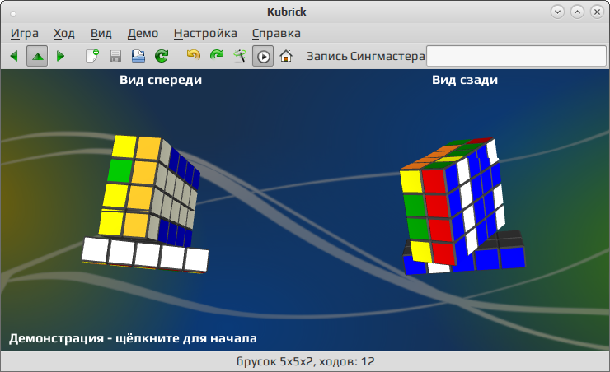Click the 'Запись Сингмастера' label

[x=366, y=56]
